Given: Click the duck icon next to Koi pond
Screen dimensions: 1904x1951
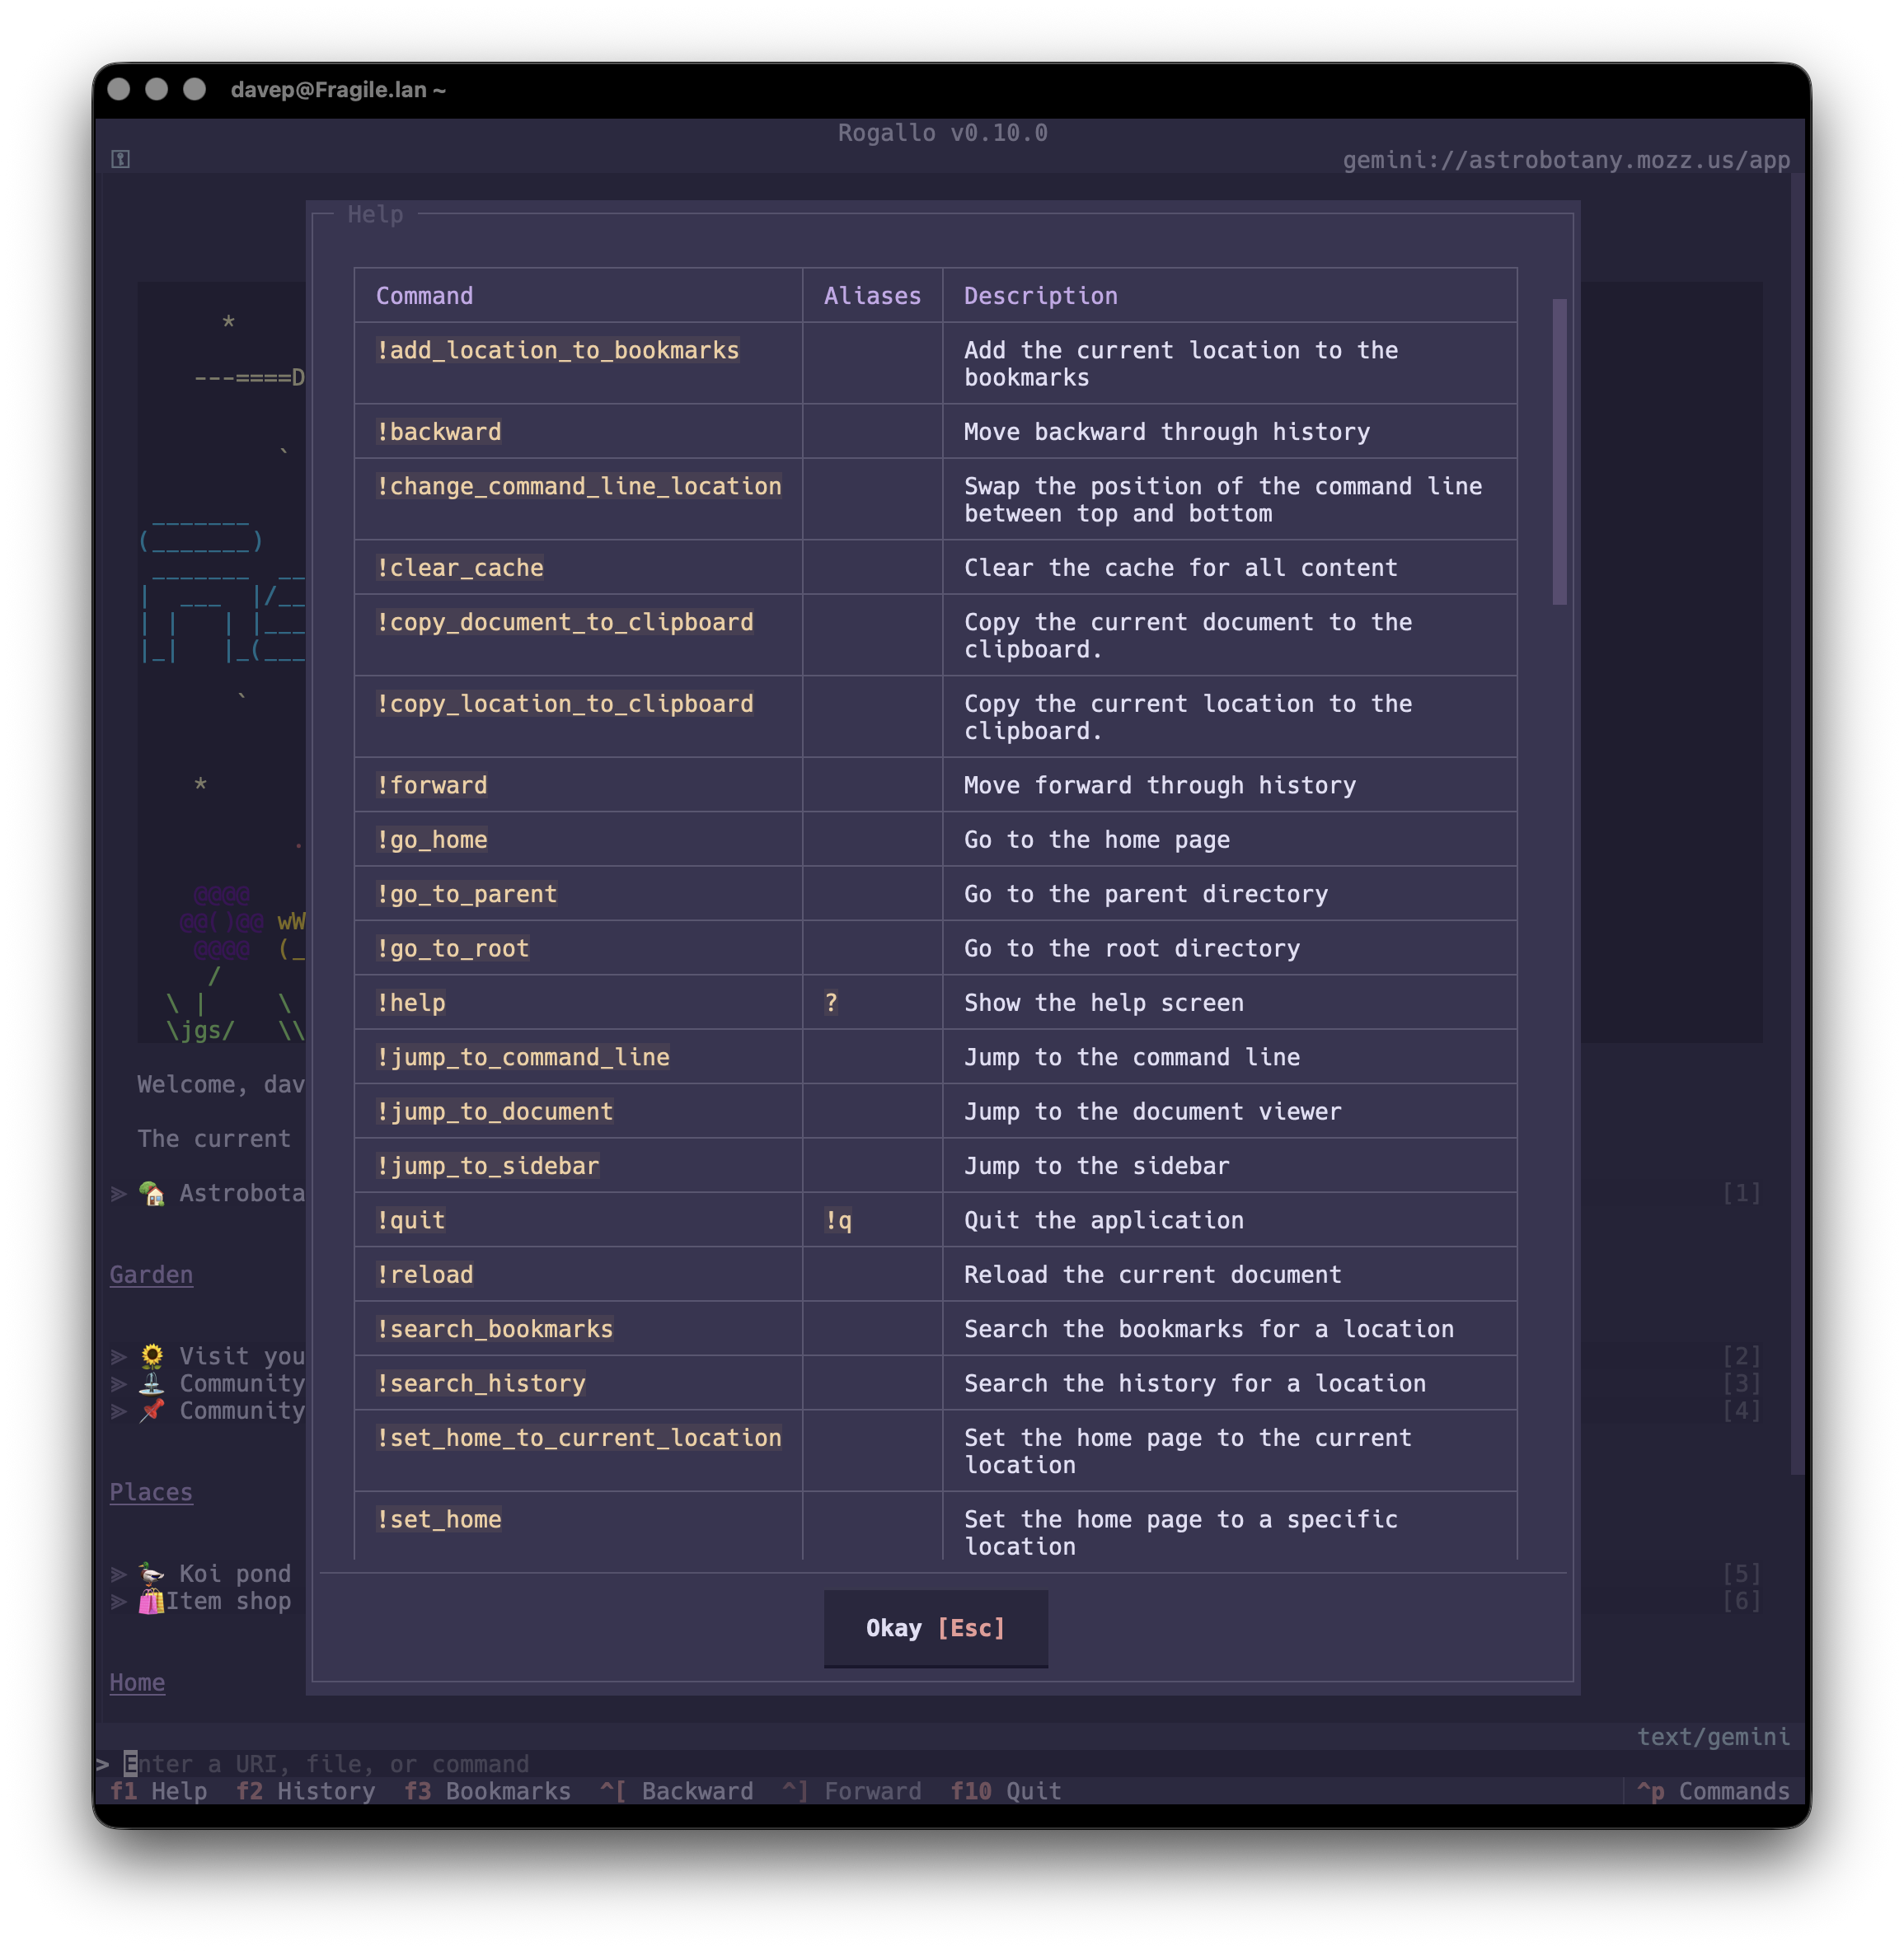Looking at the screenshot, I should (152, 1573).
